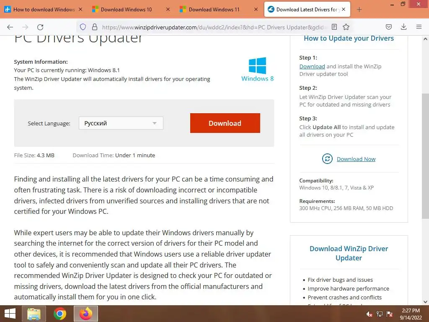The width and height of the screenshot is (429, 322).
Task: Click the Download link in Step 1
Action: pos(312,67)
